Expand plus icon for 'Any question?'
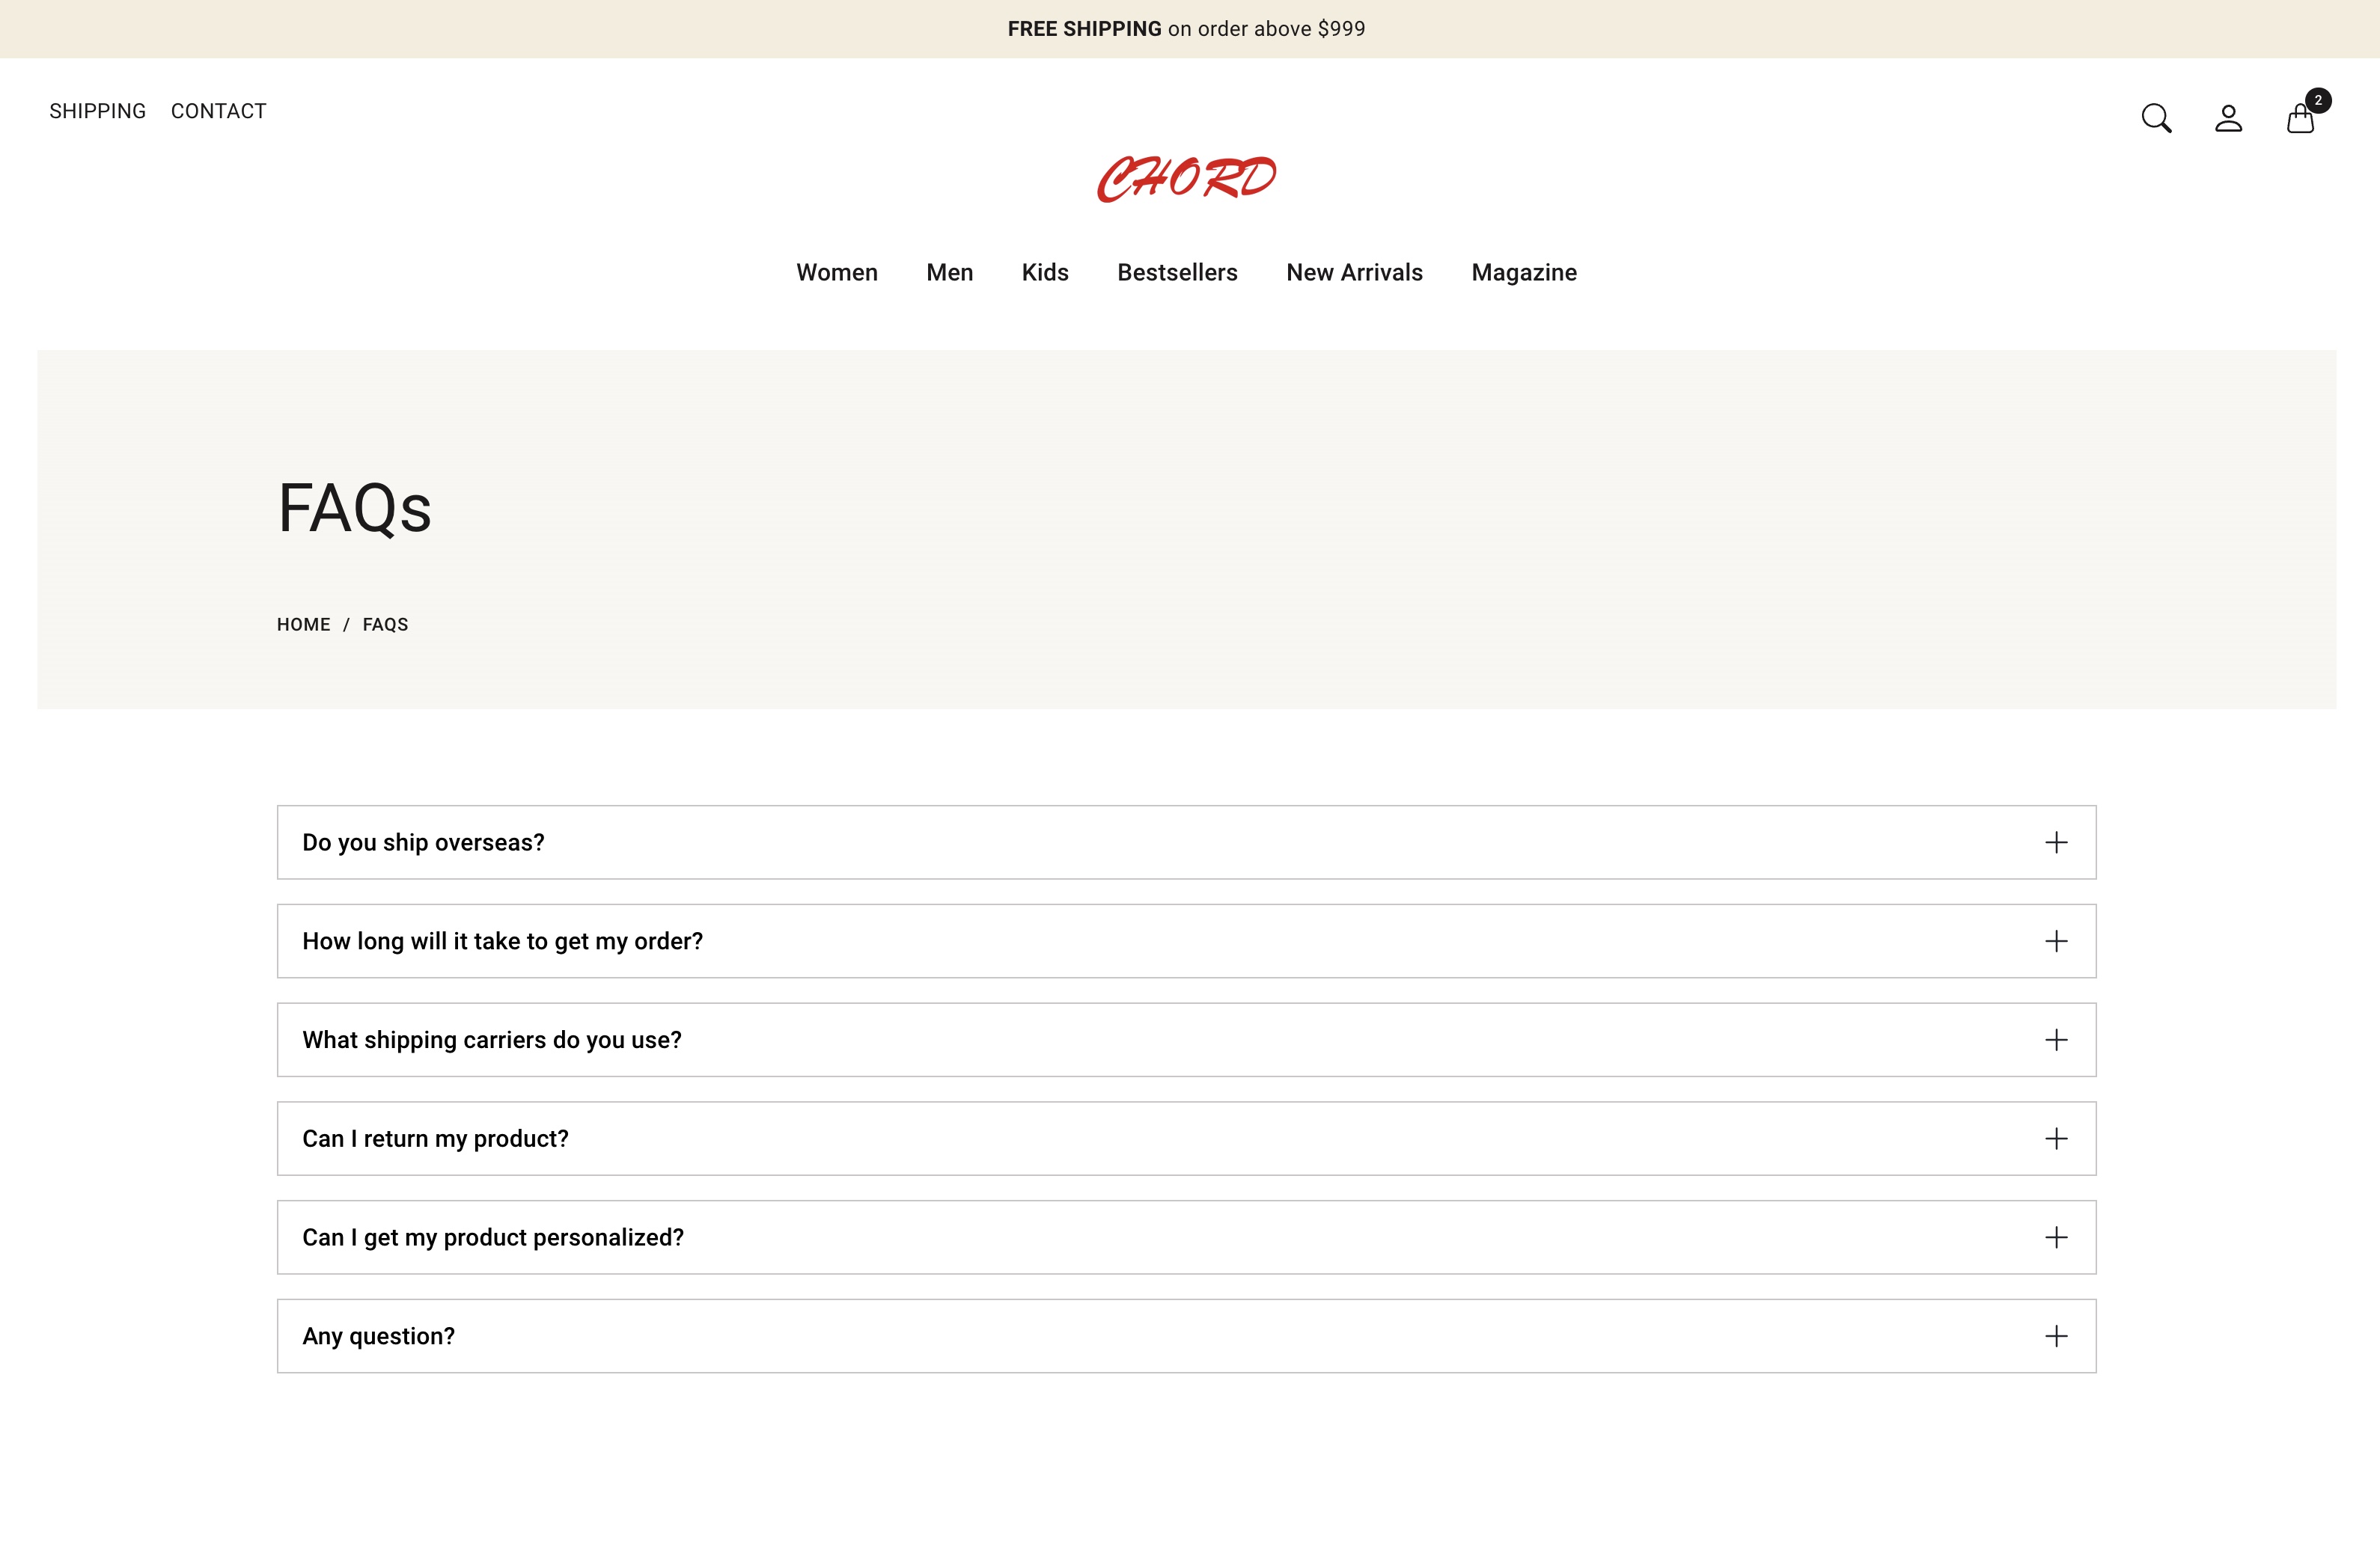 tap(2056, 1337)
